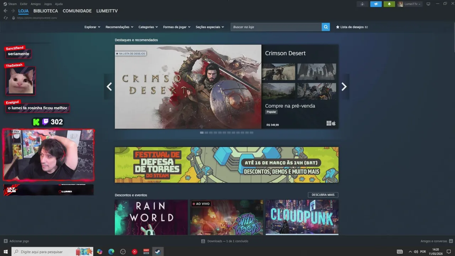View top-left Crimson Desert screenshot
Screen dimensions: 455x256
[x=278, y=72]
